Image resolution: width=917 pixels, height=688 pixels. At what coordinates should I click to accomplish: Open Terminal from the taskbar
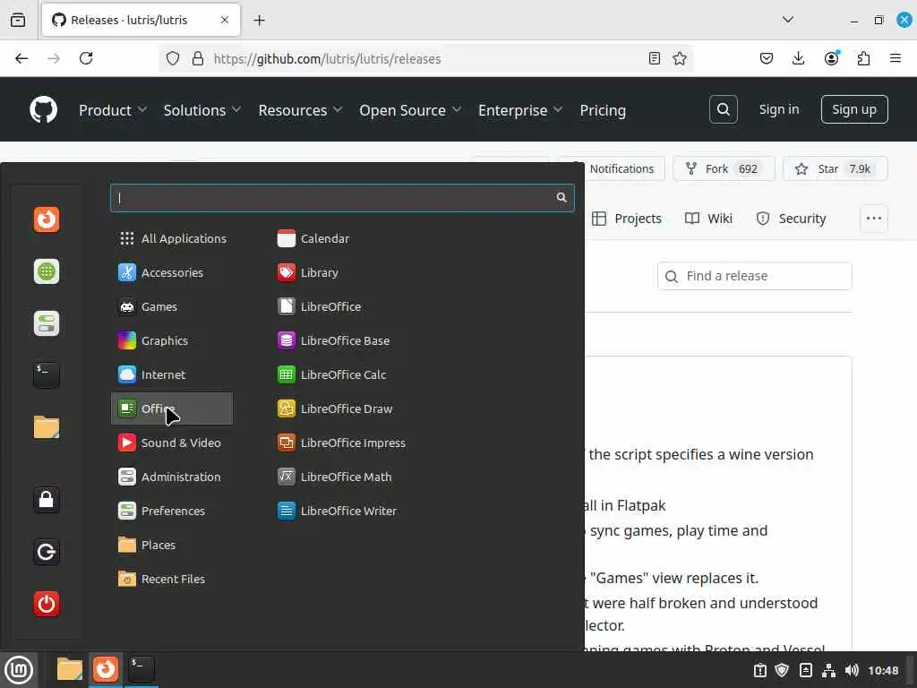click(141, 669)
